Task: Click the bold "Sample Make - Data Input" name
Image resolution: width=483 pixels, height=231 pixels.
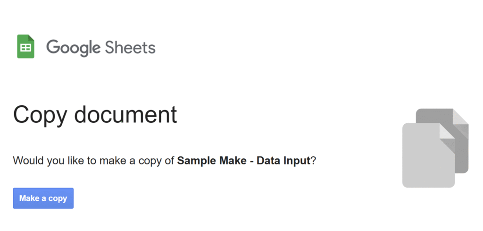Action: [244, 161]
